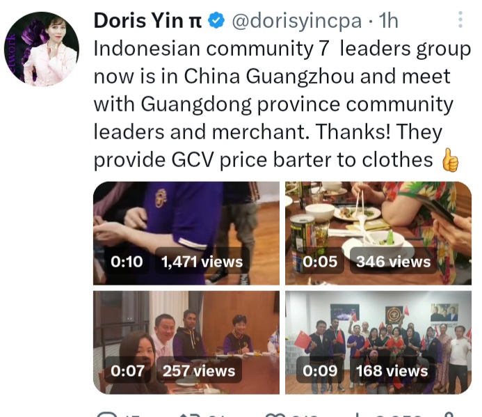Open the tweet text about Guangzhou
482x417 pixels.
click(x=282, y=104)
